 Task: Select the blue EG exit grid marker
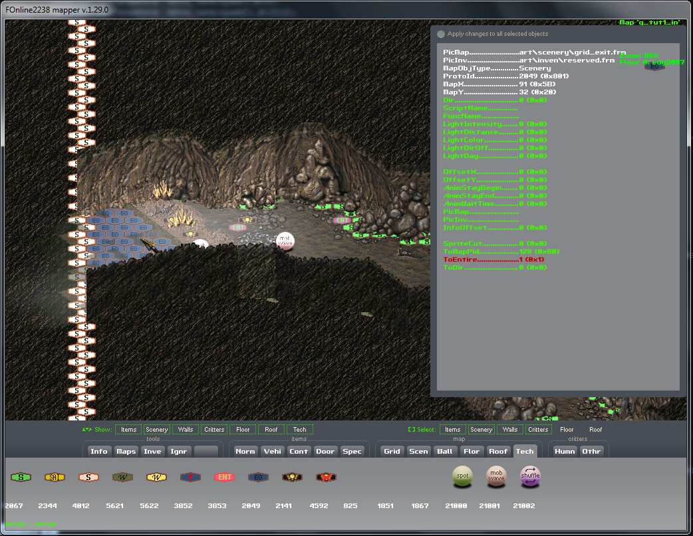pyautogui.click(x=258, y=477)
